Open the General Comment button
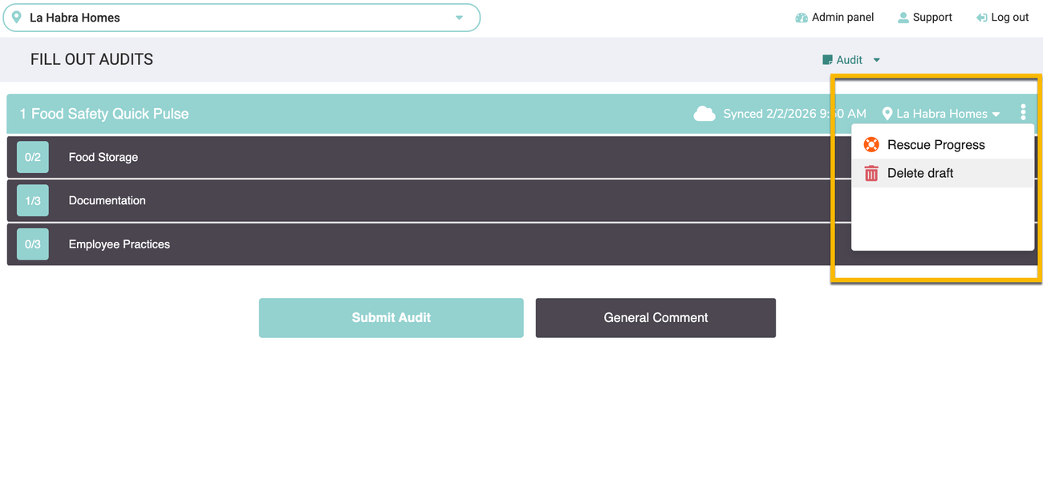Image resolution: width=1043 pixels, height=483 pixels. 655,318
